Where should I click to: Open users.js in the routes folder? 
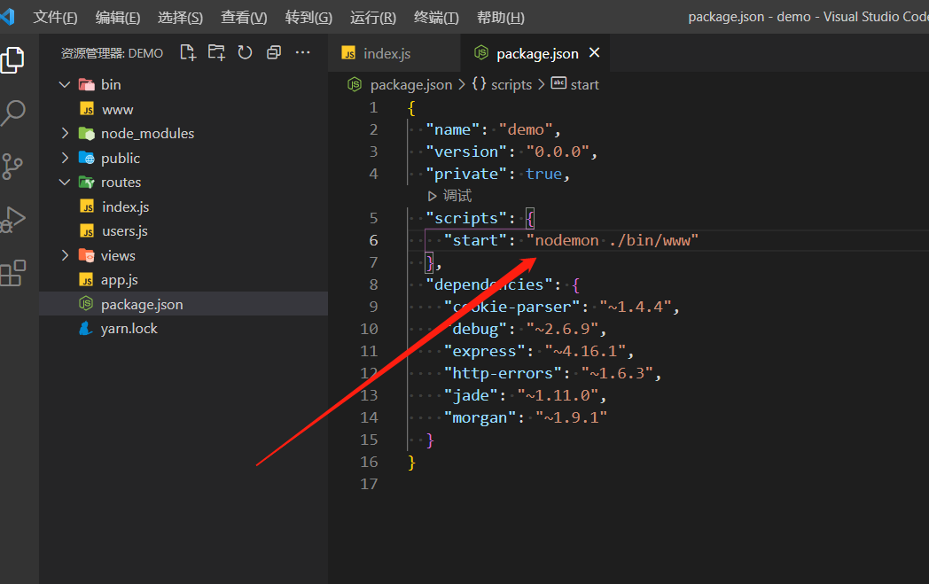click(x=183, y=231)
